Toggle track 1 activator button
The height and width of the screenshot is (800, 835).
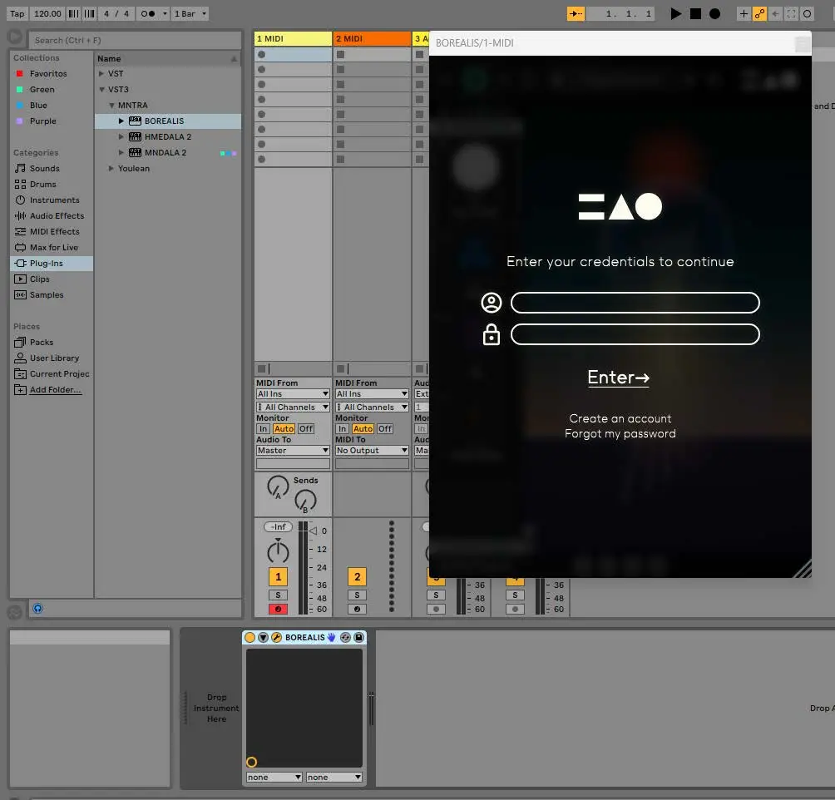pos(278,577)
